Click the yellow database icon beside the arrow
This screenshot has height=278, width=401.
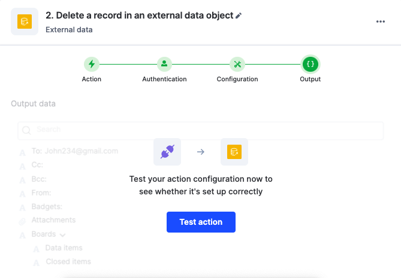coord(234,152)
